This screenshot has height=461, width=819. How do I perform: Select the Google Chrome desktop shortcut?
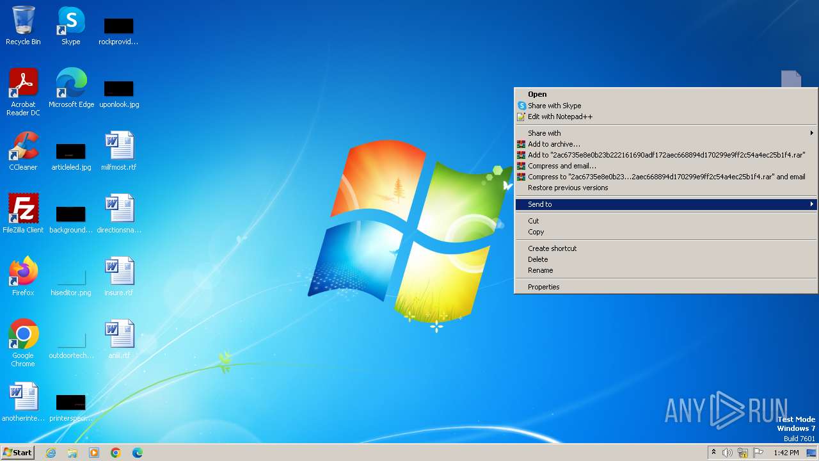tap(23, 343)
